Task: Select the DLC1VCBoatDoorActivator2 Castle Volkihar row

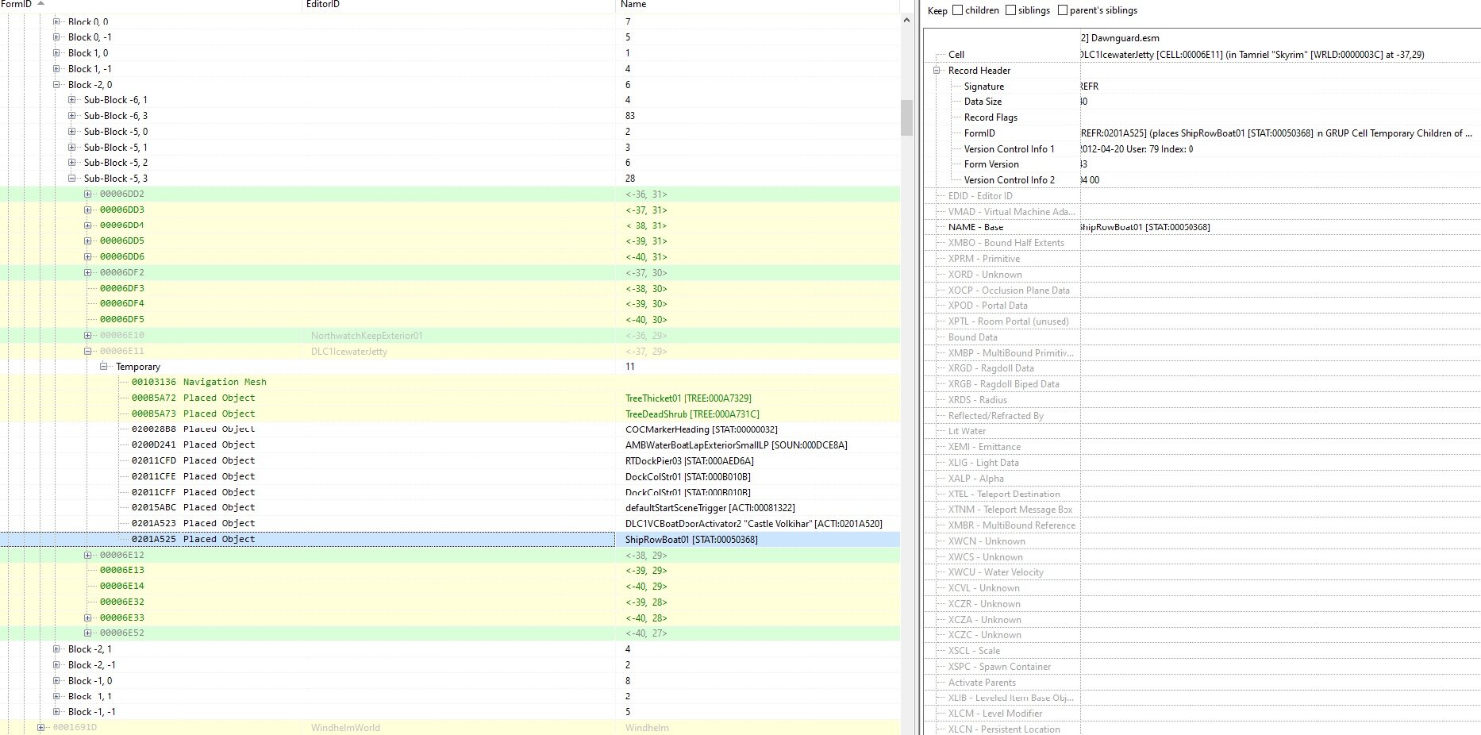Action: click(450, 523)
